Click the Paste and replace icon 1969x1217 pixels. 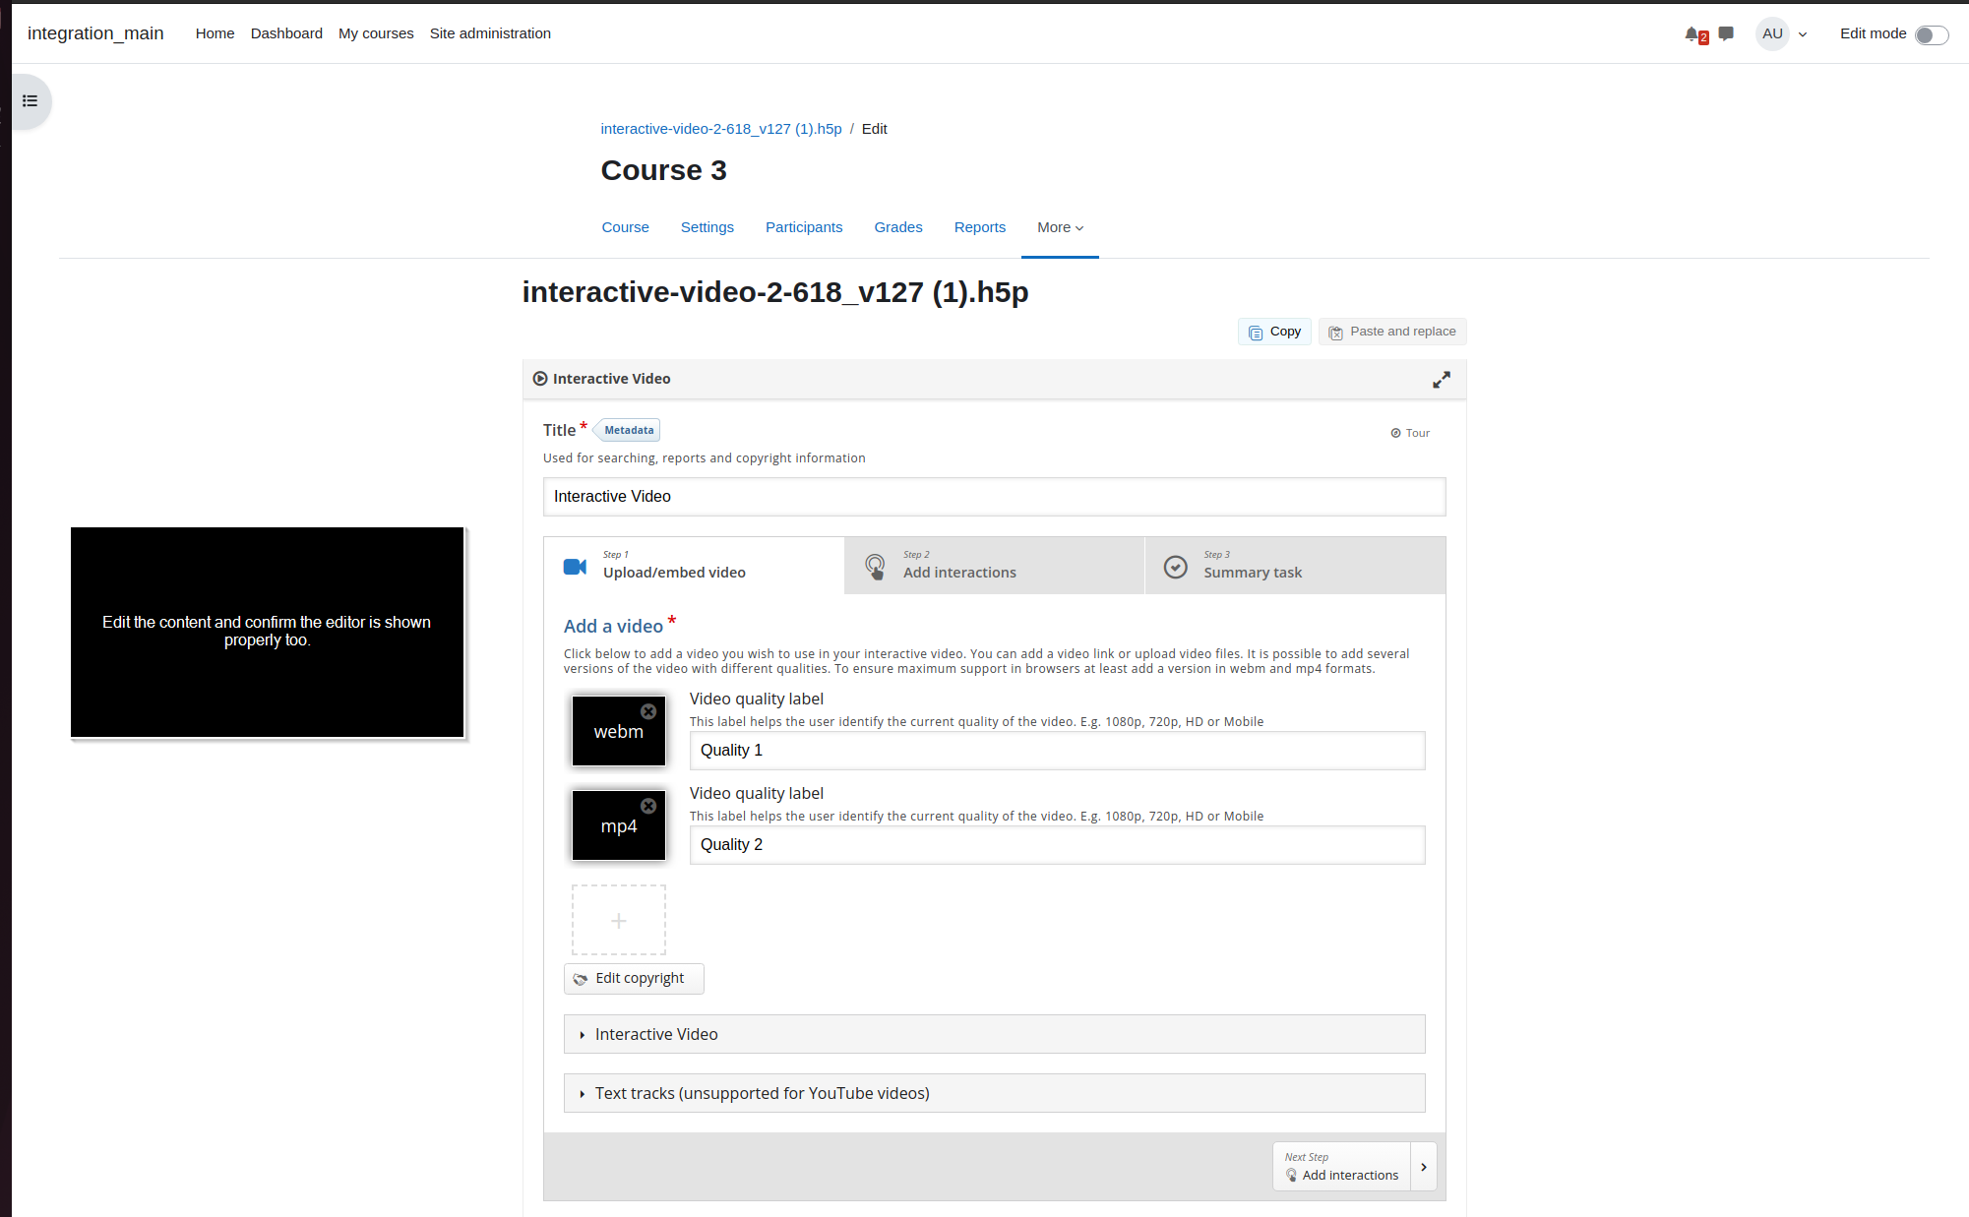(1335, 333)
